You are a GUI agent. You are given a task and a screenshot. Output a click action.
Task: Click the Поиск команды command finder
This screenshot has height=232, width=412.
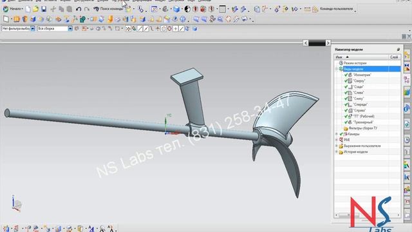coord(109,9)
